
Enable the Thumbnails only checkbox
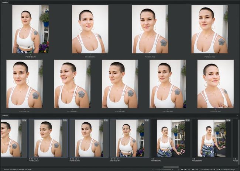pyautogui.click(x=201, y=169)
